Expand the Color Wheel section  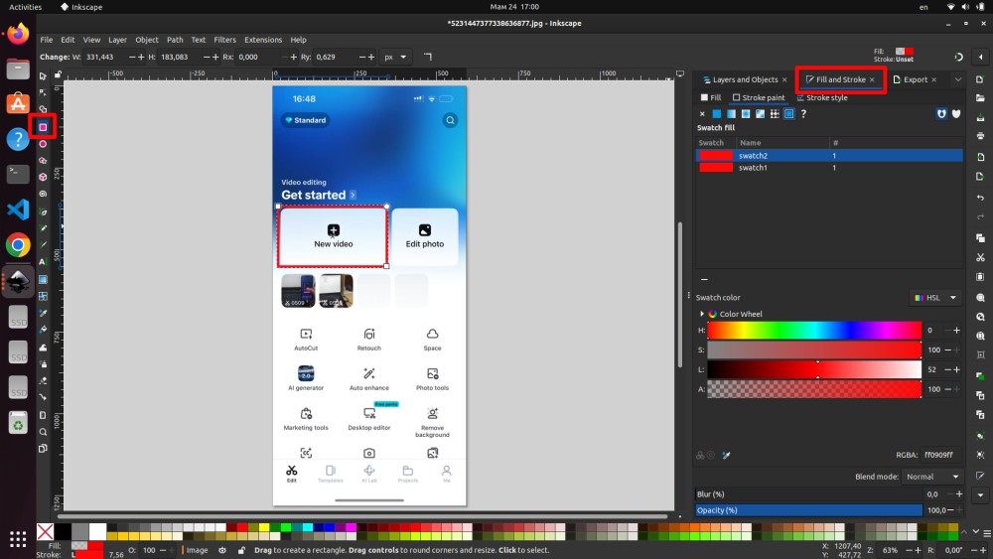click(x=702, y=314)
